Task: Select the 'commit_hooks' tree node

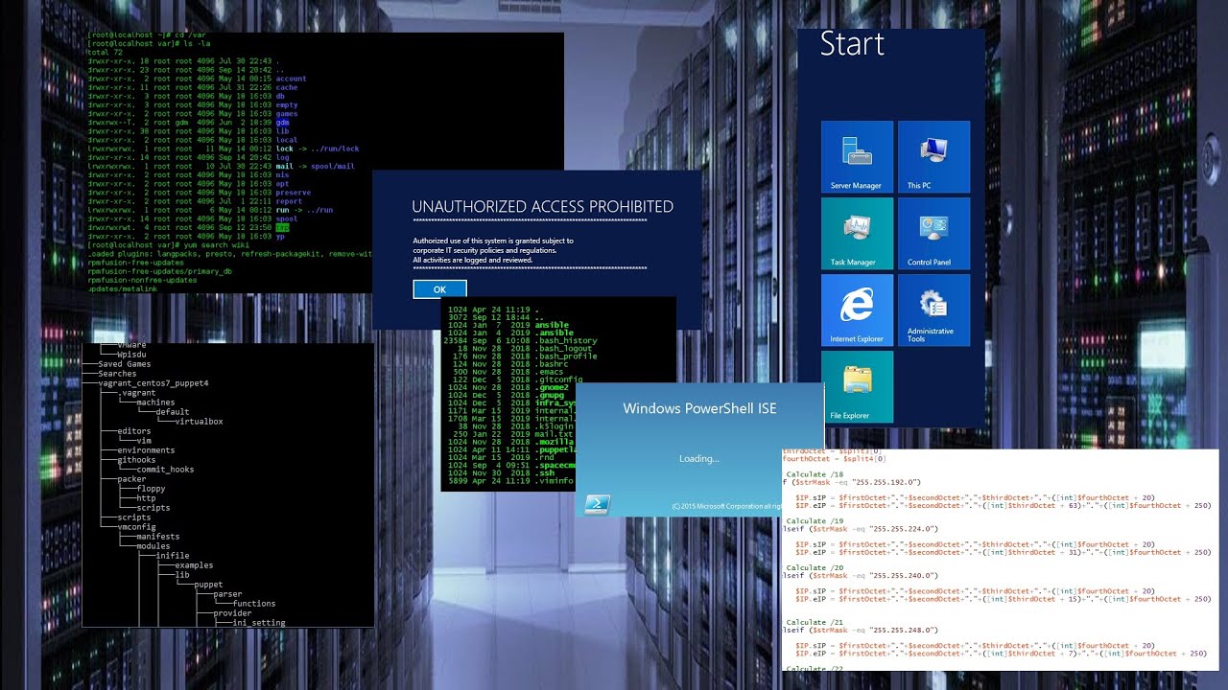Action: coord(165,470)
